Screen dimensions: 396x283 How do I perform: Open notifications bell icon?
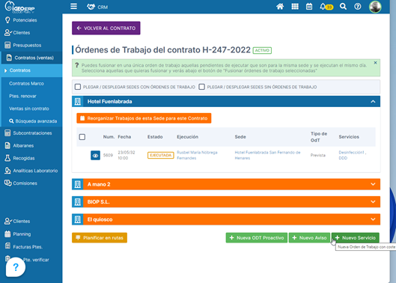[x=323, y=7]
